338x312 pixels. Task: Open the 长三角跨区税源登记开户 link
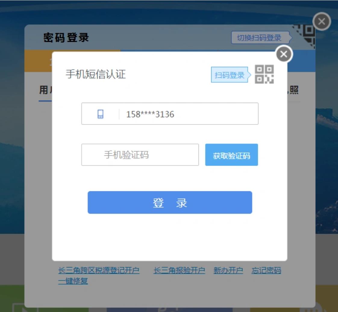[x=99, y=270]
